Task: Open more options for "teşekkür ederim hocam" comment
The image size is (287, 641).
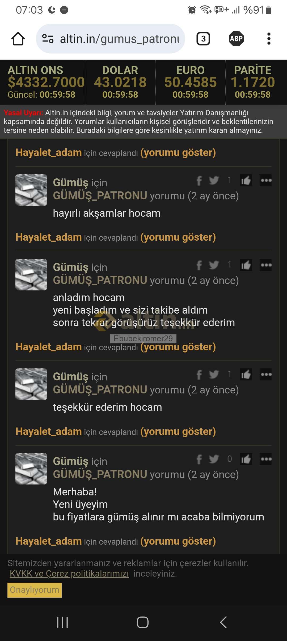Action: pos(266,375)
